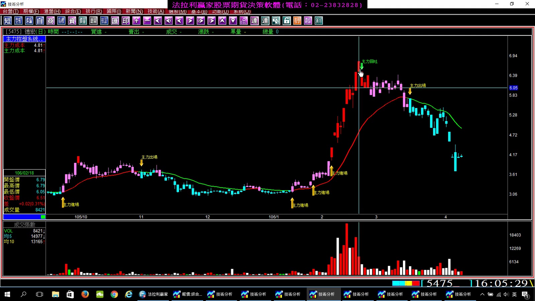The width and height of the screenshot is (535, 301).
Task: Open the 型態 pattern toolbar icon
Action: pos(18,21)
